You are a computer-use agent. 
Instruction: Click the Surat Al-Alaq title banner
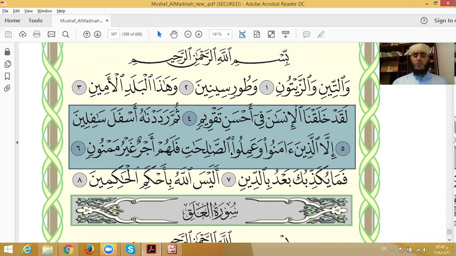pos(211,210)
